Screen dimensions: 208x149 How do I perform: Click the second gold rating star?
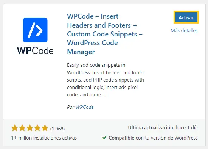[x=22, y=128]
